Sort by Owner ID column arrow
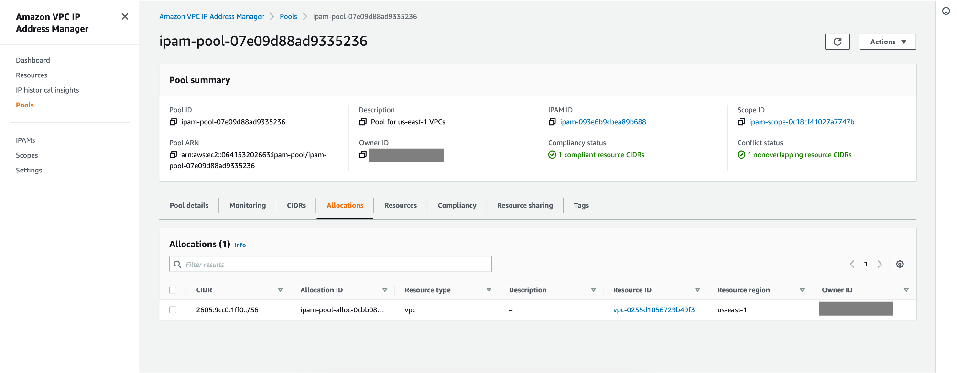The height and width of the screenshot is (373, 957). point(906,290)
